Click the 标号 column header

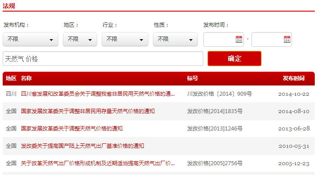click(x=193, y=78)
